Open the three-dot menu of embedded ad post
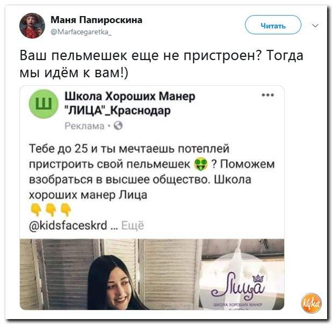 [268, 95]
